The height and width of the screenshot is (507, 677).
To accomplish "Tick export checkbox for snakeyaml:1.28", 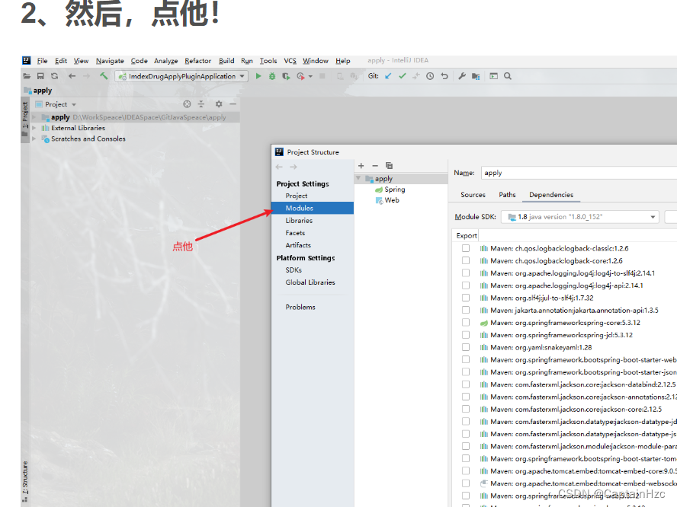I will (x=465, y=347).
